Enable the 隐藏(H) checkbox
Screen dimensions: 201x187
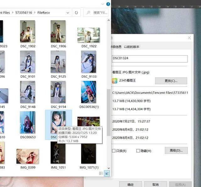click(138, 151)
